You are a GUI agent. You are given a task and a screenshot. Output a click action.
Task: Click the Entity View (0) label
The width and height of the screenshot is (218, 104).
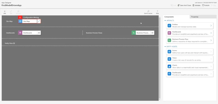pyautogui.click(x=10, y=43)
